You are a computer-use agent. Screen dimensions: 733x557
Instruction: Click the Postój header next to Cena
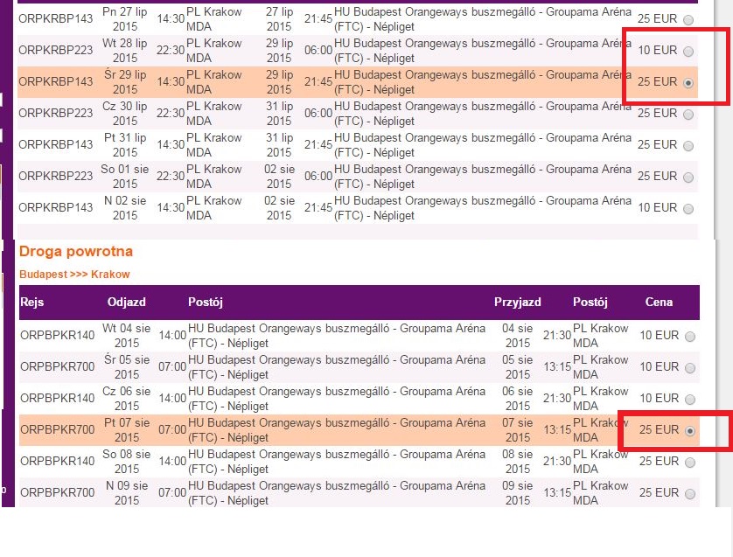pyautogui.click(x=590, y=302)
